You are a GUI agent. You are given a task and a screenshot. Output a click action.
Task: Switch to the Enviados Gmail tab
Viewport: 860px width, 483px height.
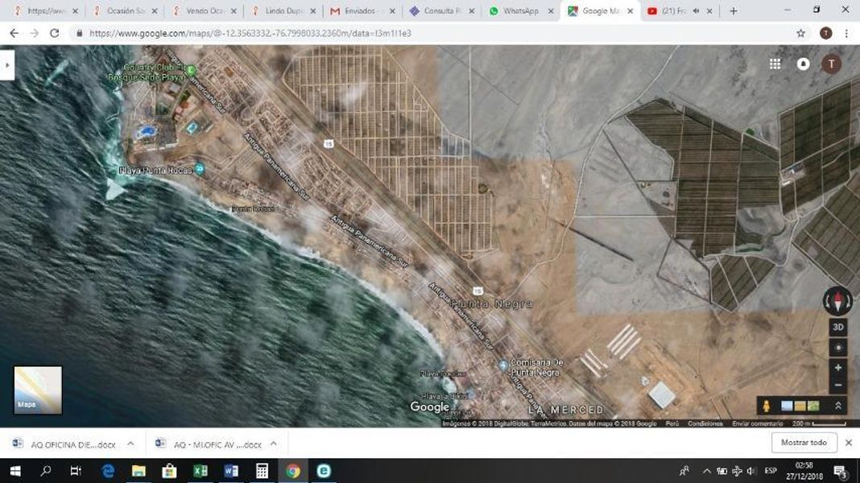[362, 11]
